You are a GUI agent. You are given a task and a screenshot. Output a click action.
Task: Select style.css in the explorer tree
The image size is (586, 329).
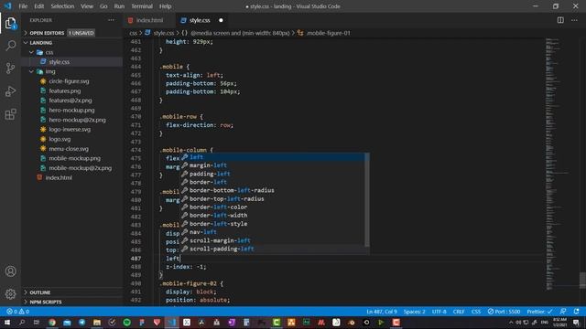(59, 62)
